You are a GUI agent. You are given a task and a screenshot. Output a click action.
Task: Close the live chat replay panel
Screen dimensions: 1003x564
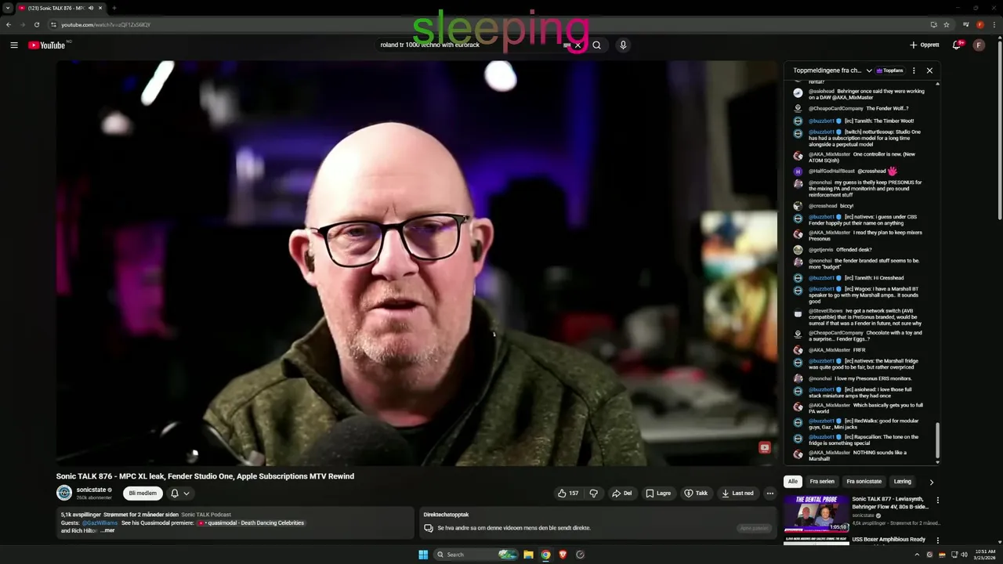(929, 70)
